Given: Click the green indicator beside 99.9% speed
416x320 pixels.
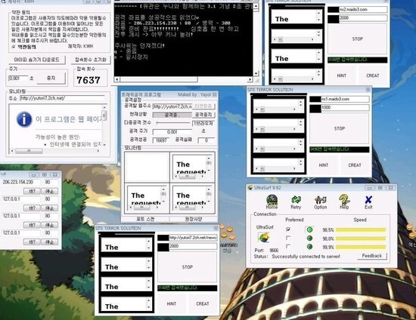Looking at the screenshot, I should coord(309,247).
